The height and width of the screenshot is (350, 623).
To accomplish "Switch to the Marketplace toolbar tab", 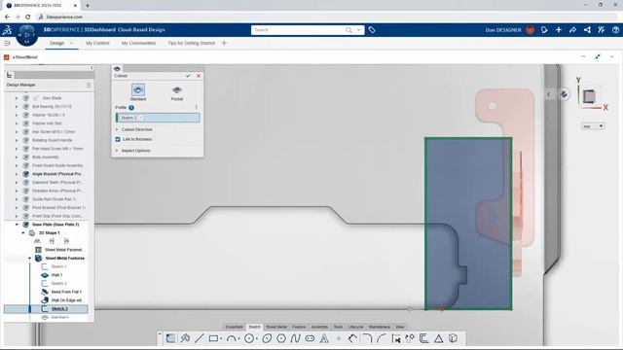I will [380, 327].
